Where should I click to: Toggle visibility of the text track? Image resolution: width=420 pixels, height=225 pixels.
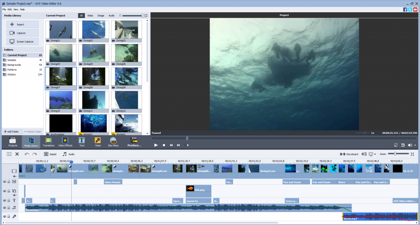pyautogui.click(x=5, y=200)
